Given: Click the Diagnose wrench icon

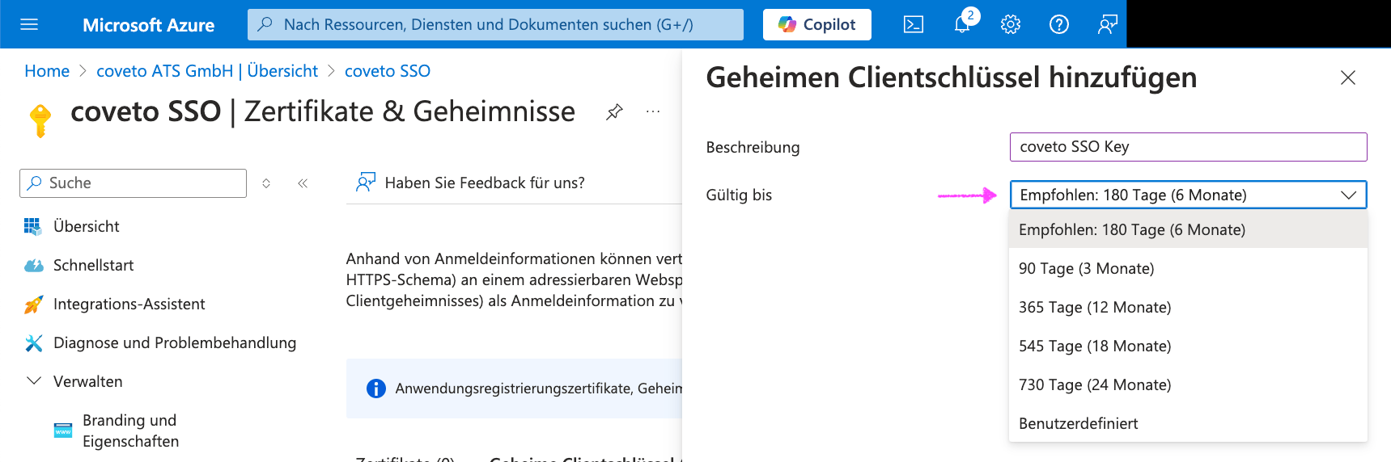Looking at the screenshot, I should click(33, 342).
